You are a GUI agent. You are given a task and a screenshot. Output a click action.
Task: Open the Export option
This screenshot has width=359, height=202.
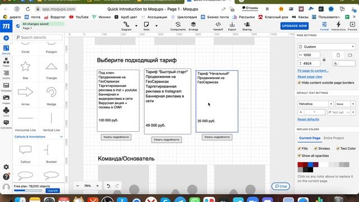click(x=232, y=26)
